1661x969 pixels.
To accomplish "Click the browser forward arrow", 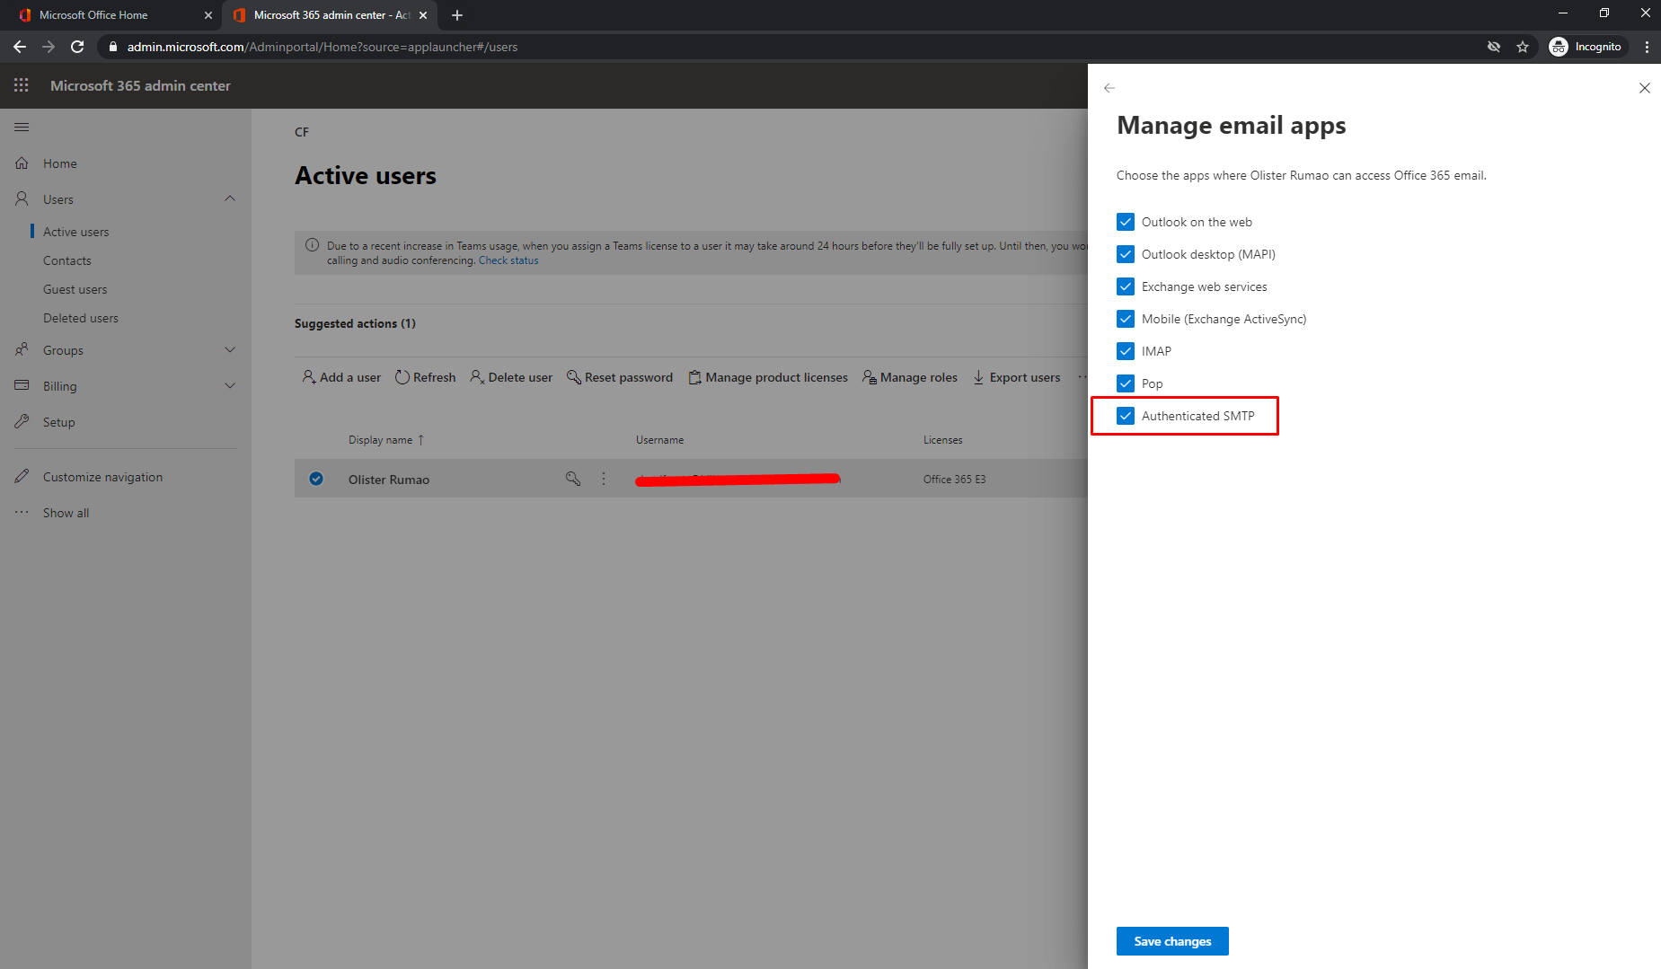I will coord(49,47).
